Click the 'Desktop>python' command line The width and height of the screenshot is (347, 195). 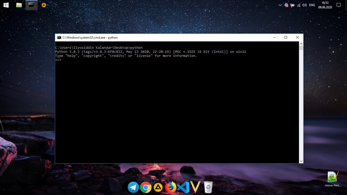pyautogui.click(x=99, y=47)
